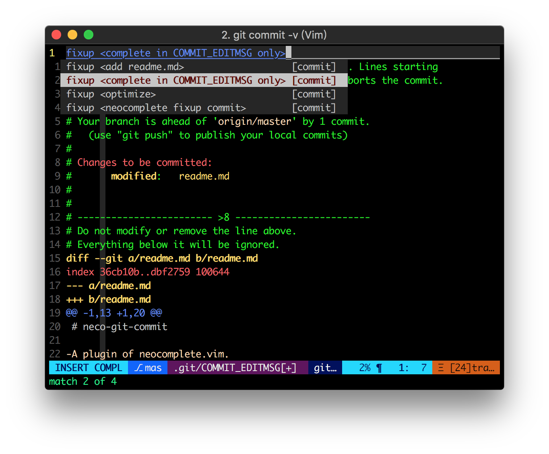The height and width of the screenshot is (454, 549).
Task: Click the commit message input on line 1
Action: (283, 53)
